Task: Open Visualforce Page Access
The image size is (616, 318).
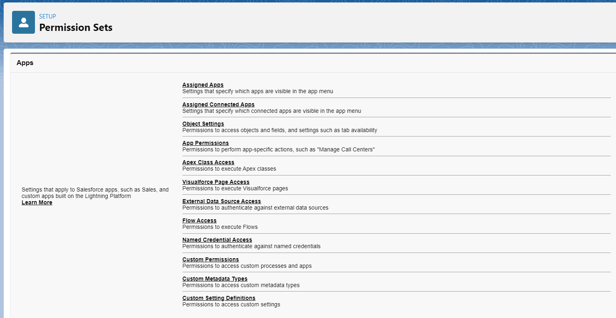Action: point(216,182)
